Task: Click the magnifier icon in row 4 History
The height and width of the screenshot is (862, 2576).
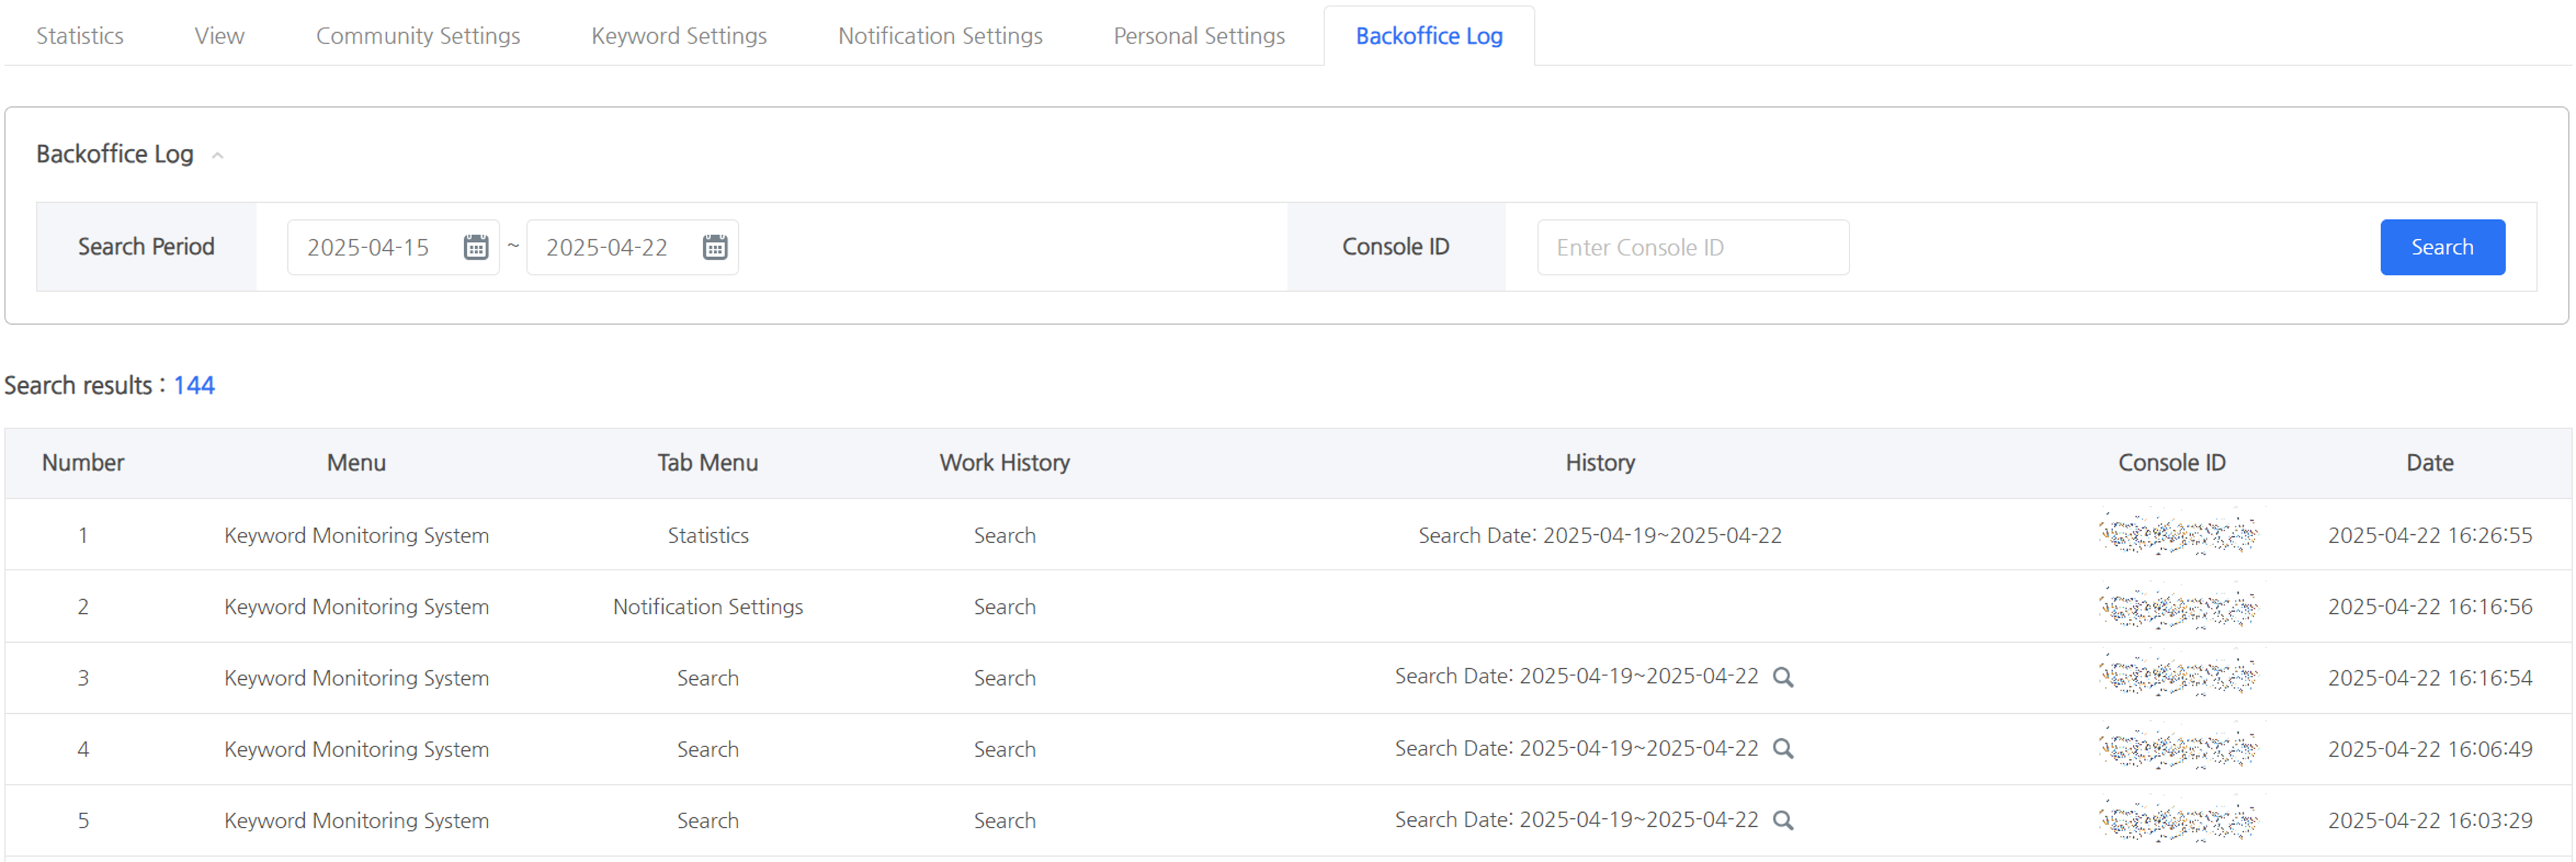Action: 1783,749
